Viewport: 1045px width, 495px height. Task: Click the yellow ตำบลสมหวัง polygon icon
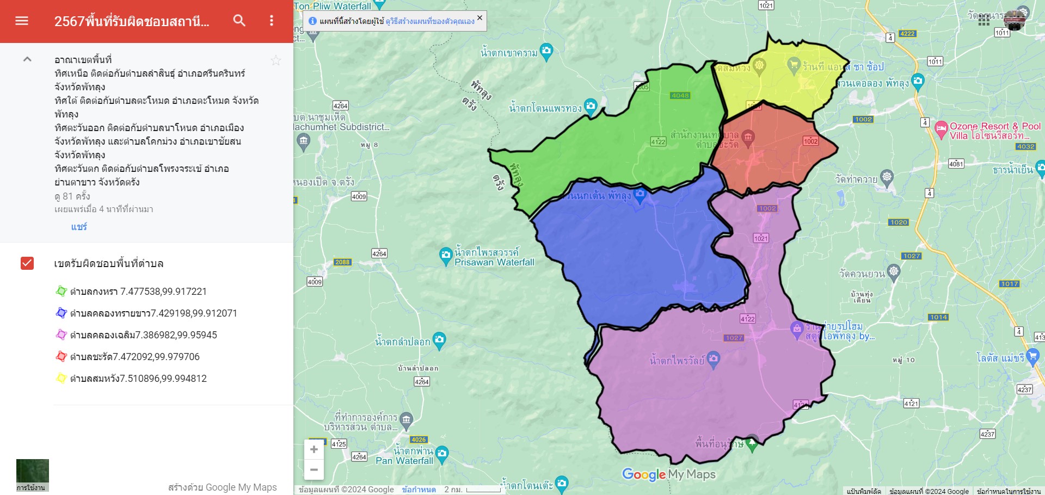(61, 379)
